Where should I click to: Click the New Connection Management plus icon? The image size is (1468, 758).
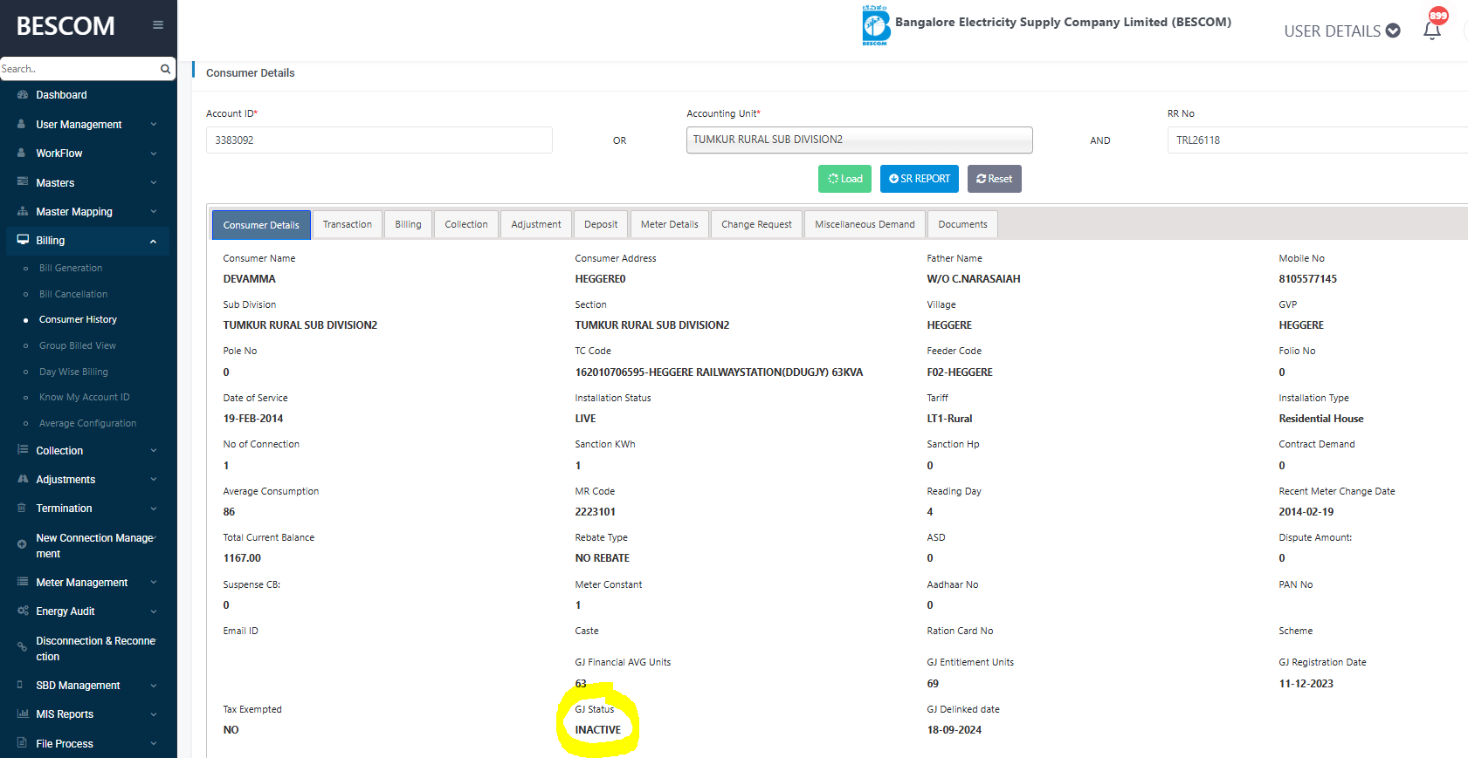pos(22,544)
